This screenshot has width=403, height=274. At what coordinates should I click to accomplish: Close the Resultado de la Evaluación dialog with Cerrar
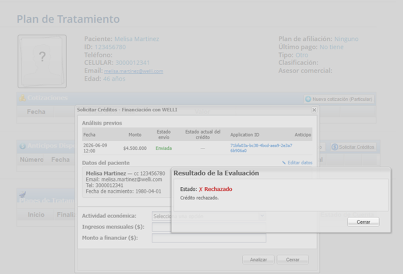coord(363,222)
